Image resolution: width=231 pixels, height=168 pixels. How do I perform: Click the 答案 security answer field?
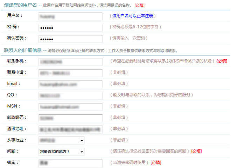(70, 163)
